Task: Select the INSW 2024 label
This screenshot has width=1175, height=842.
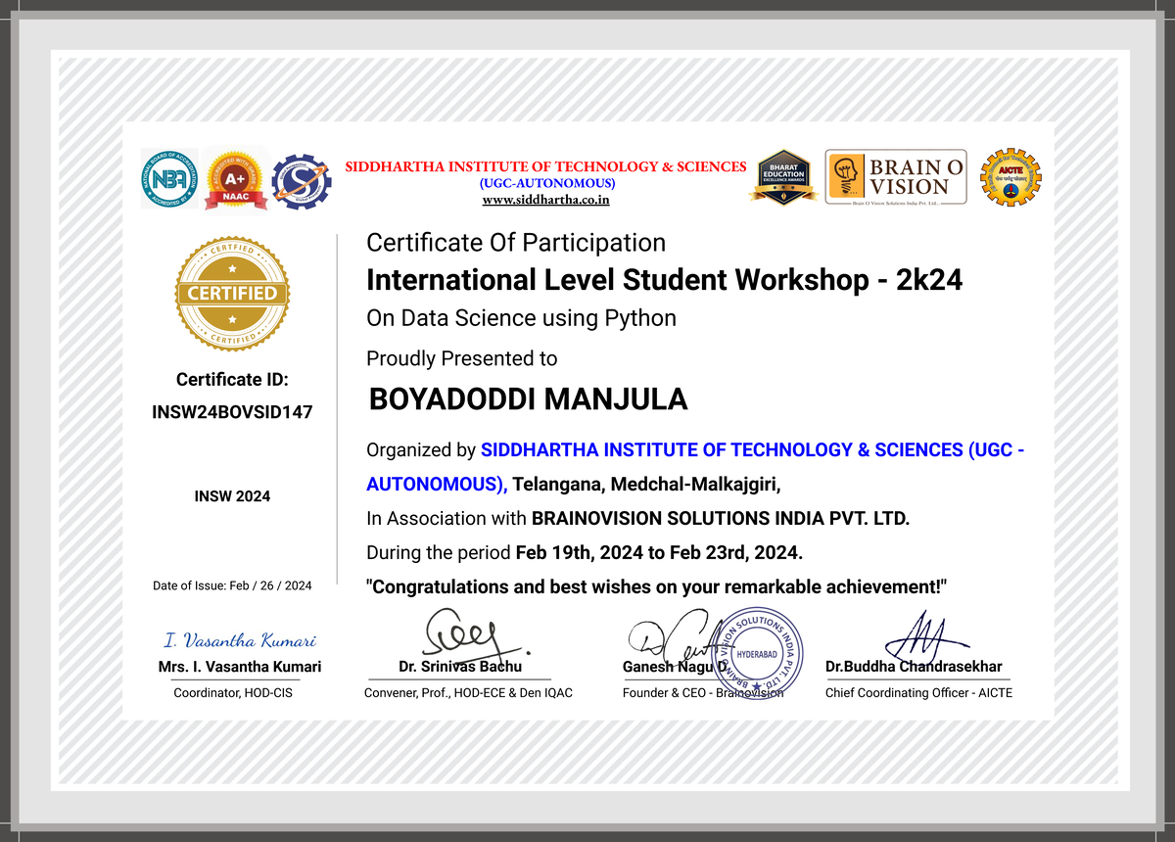Action: coord(232,496)
